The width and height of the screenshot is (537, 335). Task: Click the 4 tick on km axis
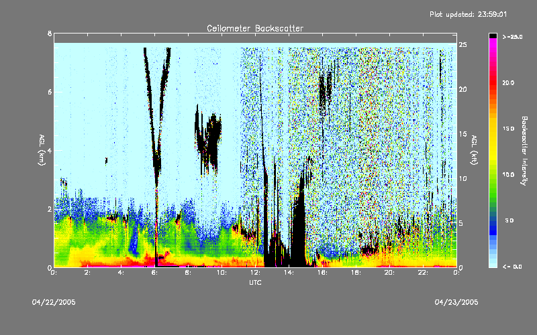(50, 150)
